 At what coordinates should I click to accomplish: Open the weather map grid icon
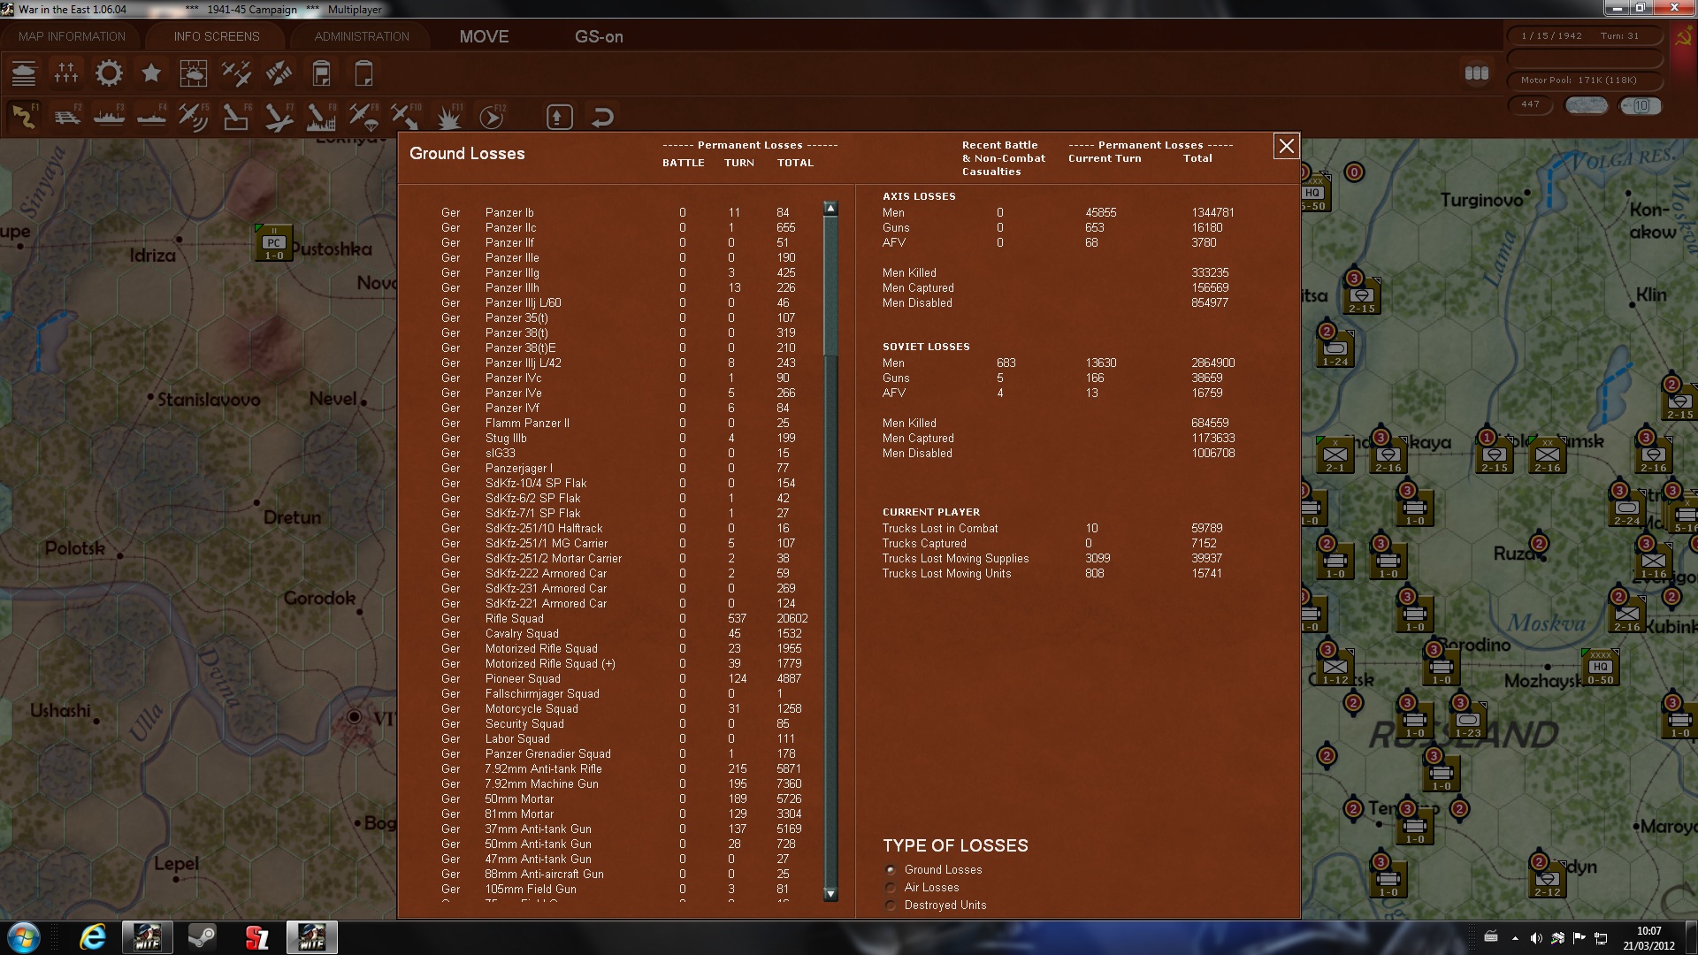point(194,73)
